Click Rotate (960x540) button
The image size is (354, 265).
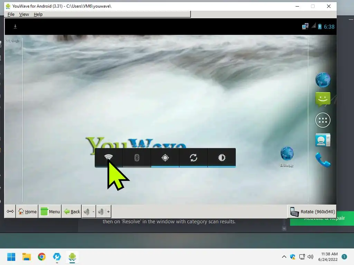[312, 212]
